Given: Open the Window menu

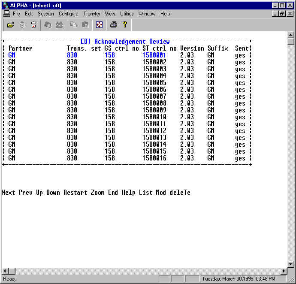Looking at the screenshot, I should pyautogui.click(x=147, y=14).
